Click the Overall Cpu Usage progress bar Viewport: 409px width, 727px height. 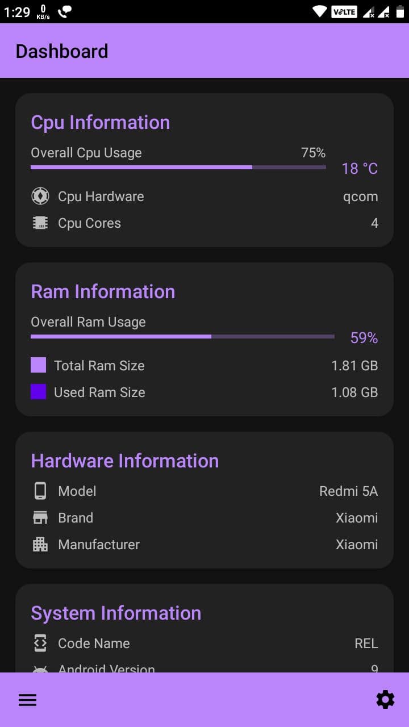coord(178,167)
